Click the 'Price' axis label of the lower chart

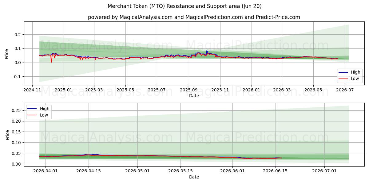point(7,135)
